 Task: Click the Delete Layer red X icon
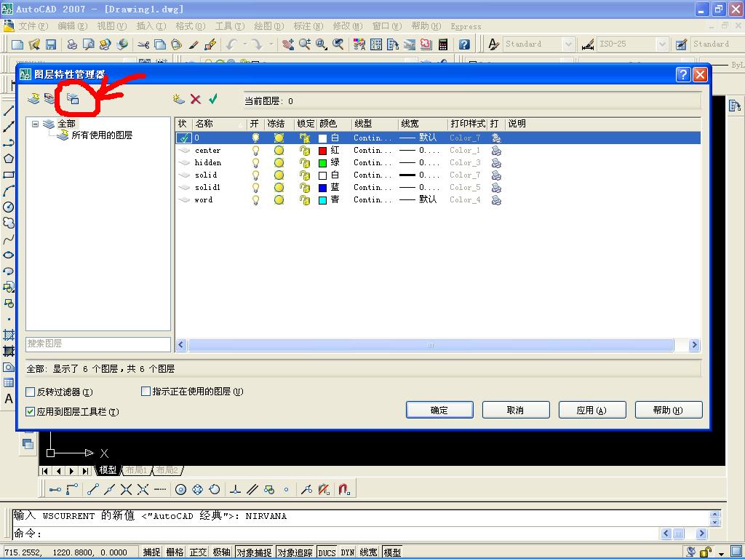(x=195, y=99)
